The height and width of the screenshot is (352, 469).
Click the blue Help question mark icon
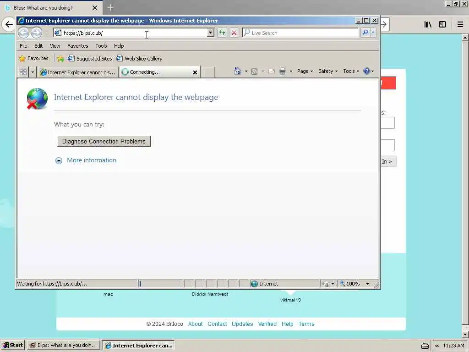(367, 71)
